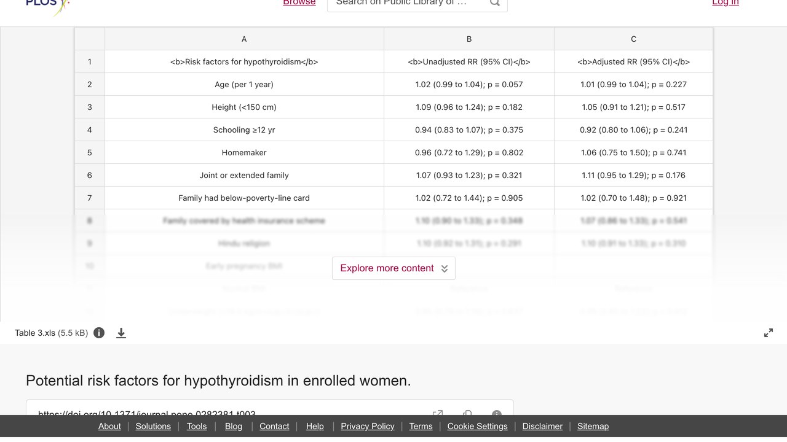
Task: Click cell '1.11 (0.95 to 1.29); p = 0.176'
Action: [x=634, y=175]
